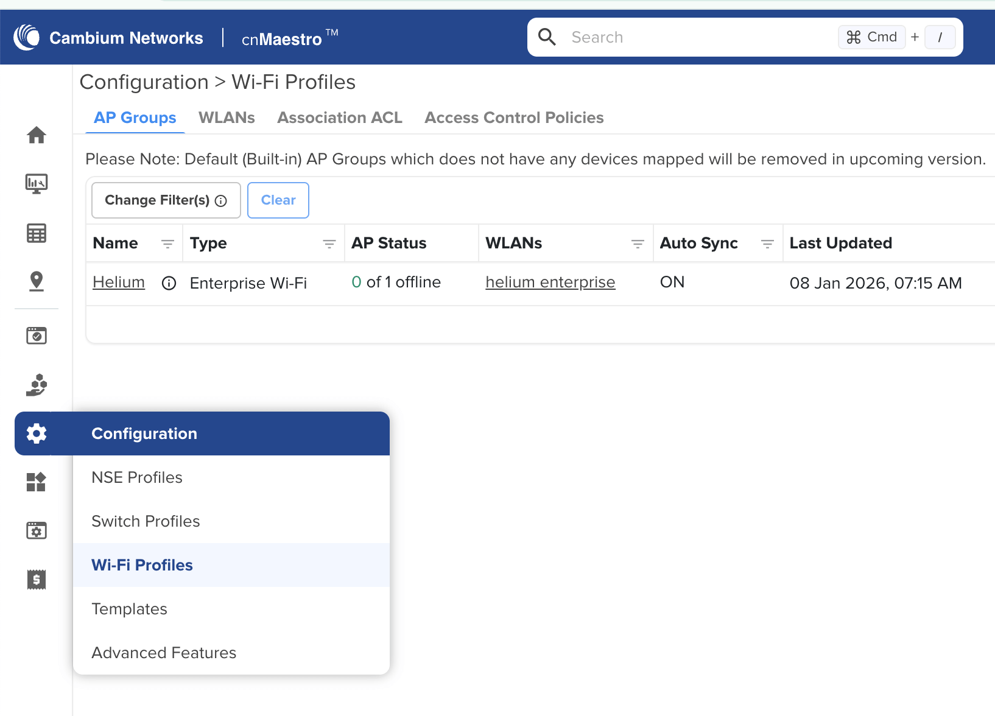Open the receipt billing sidebar icon
Image resolution: width=995 pixels, height=716 pixels.
[37, 580]
